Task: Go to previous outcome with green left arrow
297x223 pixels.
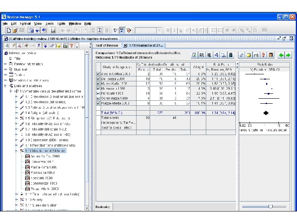Action: point(281,55)
